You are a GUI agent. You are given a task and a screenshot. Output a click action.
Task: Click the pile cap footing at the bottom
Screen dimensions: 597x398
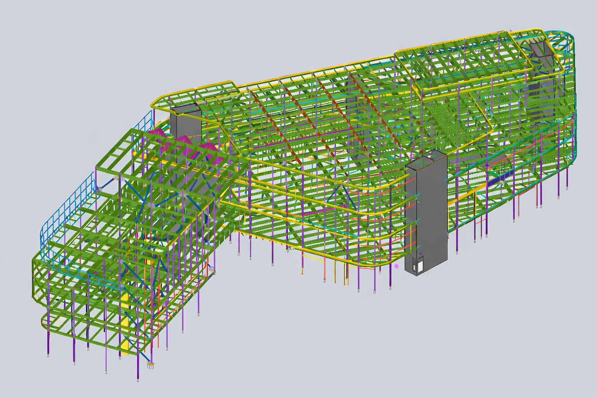click(150, 365)
